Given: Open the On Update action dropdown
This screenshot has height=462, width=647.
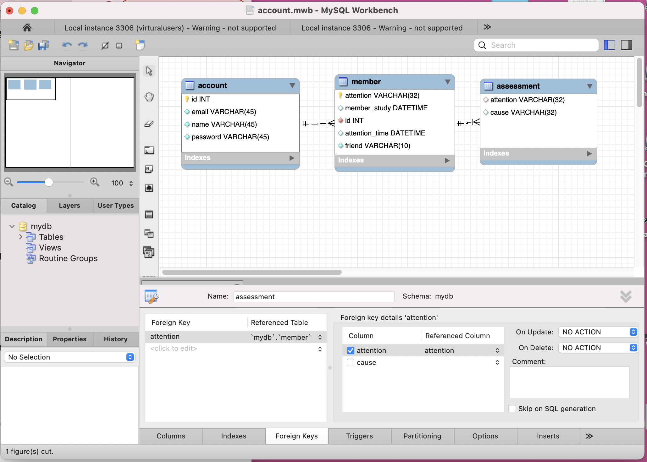Looking at the screenshot, I should pos(598,332).
